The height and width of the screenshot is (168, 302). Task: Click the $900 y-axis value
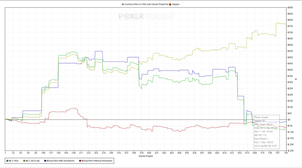290,7
